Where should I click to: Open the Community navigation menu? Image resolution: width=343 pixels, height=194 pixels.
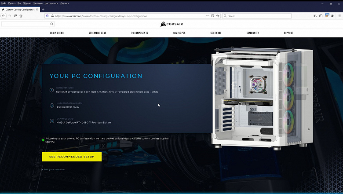click(x=253, y=33)
